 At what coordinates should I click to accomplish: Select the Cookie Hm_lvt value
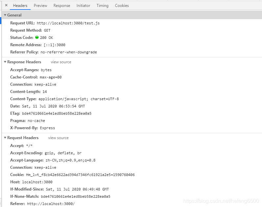[80, 175]
